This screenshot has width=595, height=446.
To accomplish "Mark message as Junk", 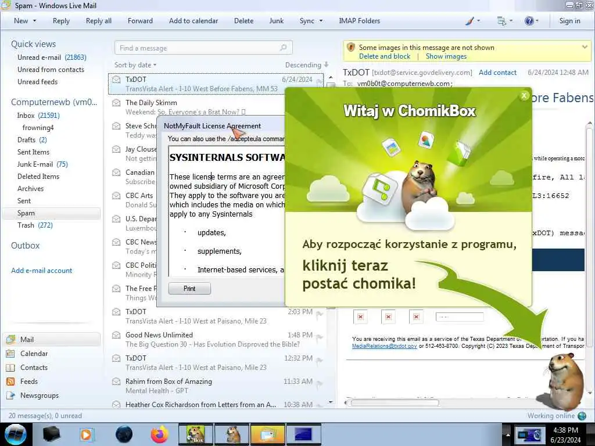I will (276, 21).
